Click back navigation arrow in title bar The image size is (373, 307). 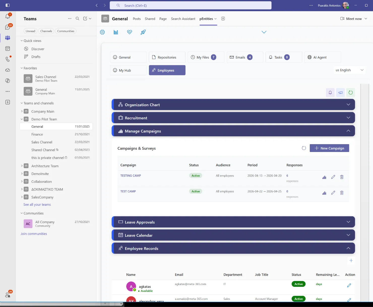point(97,5)
